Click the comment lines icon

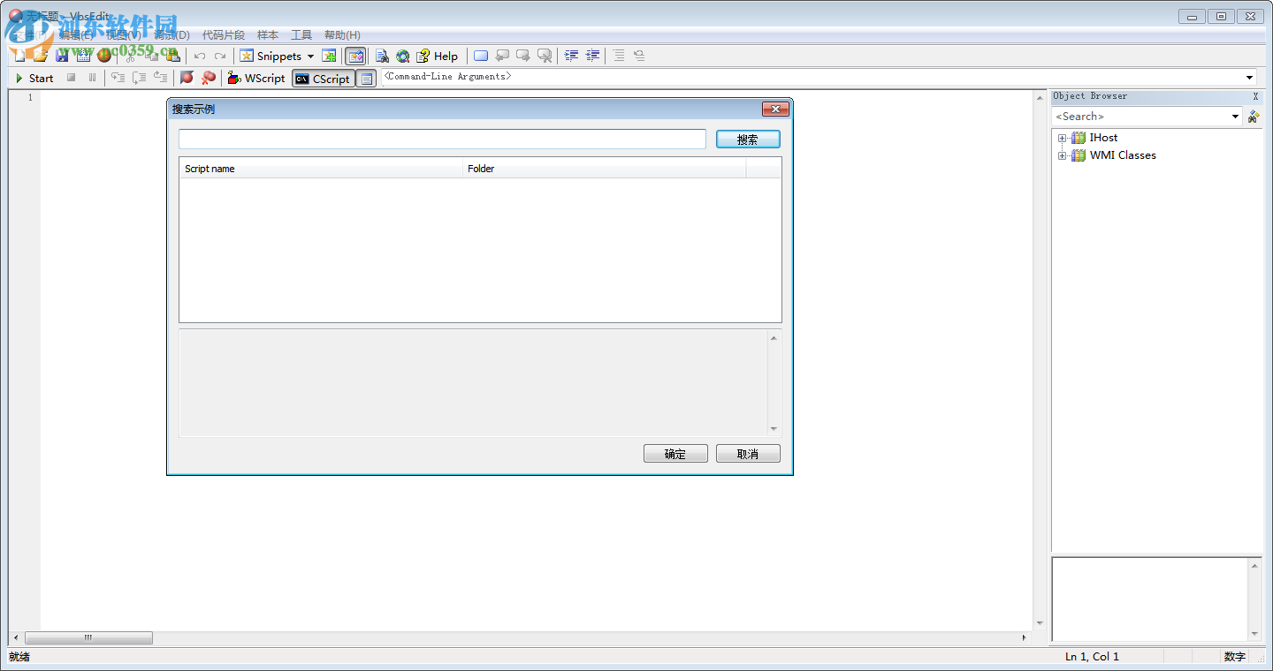coord(619,56)
